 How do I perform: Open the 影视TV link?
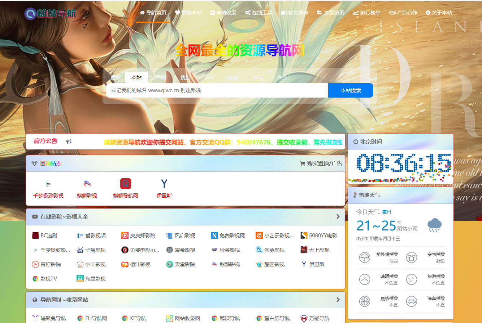pyautogui.click(x=49, y=279)
